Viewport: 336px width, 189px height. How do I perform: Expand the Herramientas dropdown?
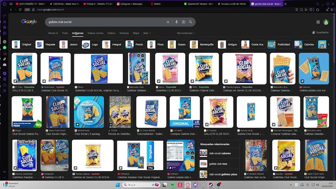click(186, 33)
